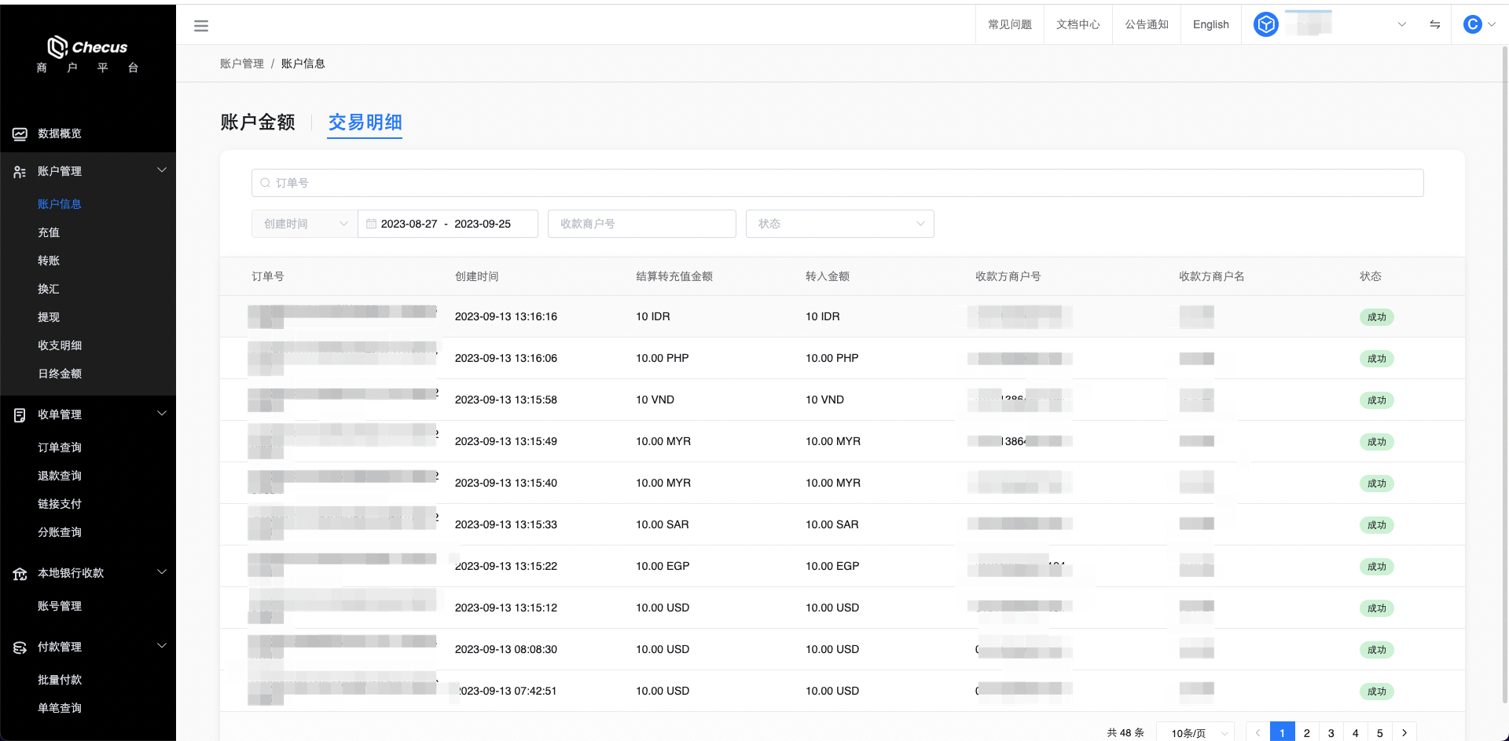Click the 本地银行收款 bank icon

point(20,574)
